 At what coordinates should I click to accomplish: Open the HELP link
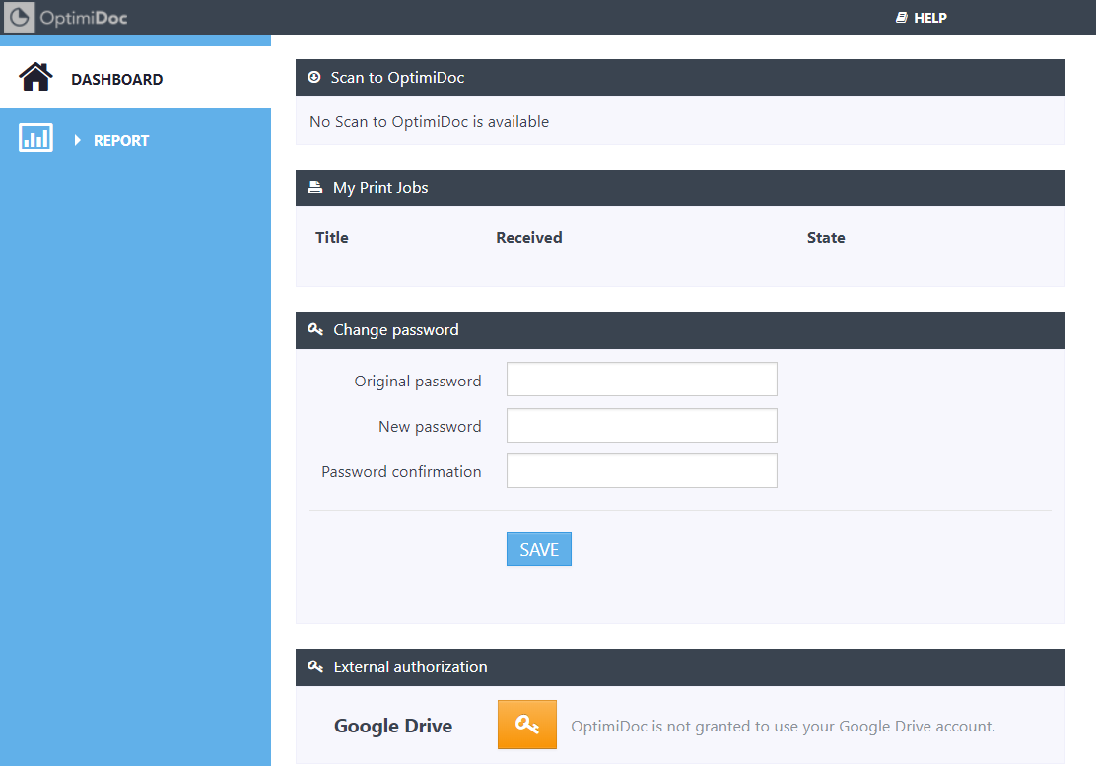(929, 18)
